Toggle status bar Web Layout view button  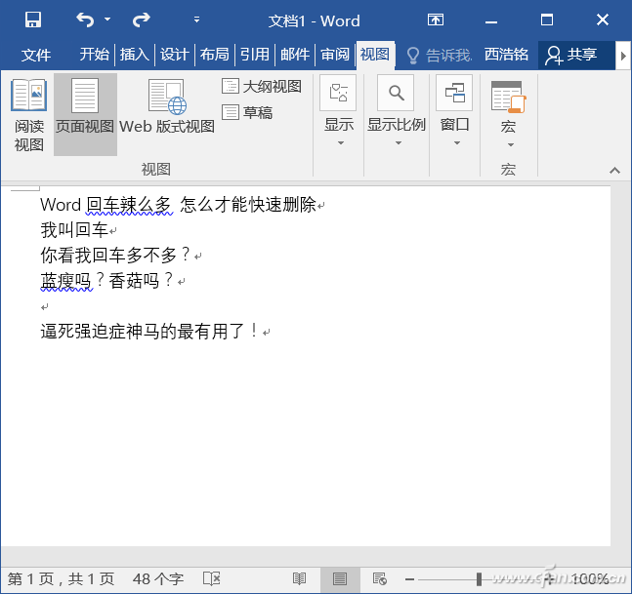tap(380, 578)
